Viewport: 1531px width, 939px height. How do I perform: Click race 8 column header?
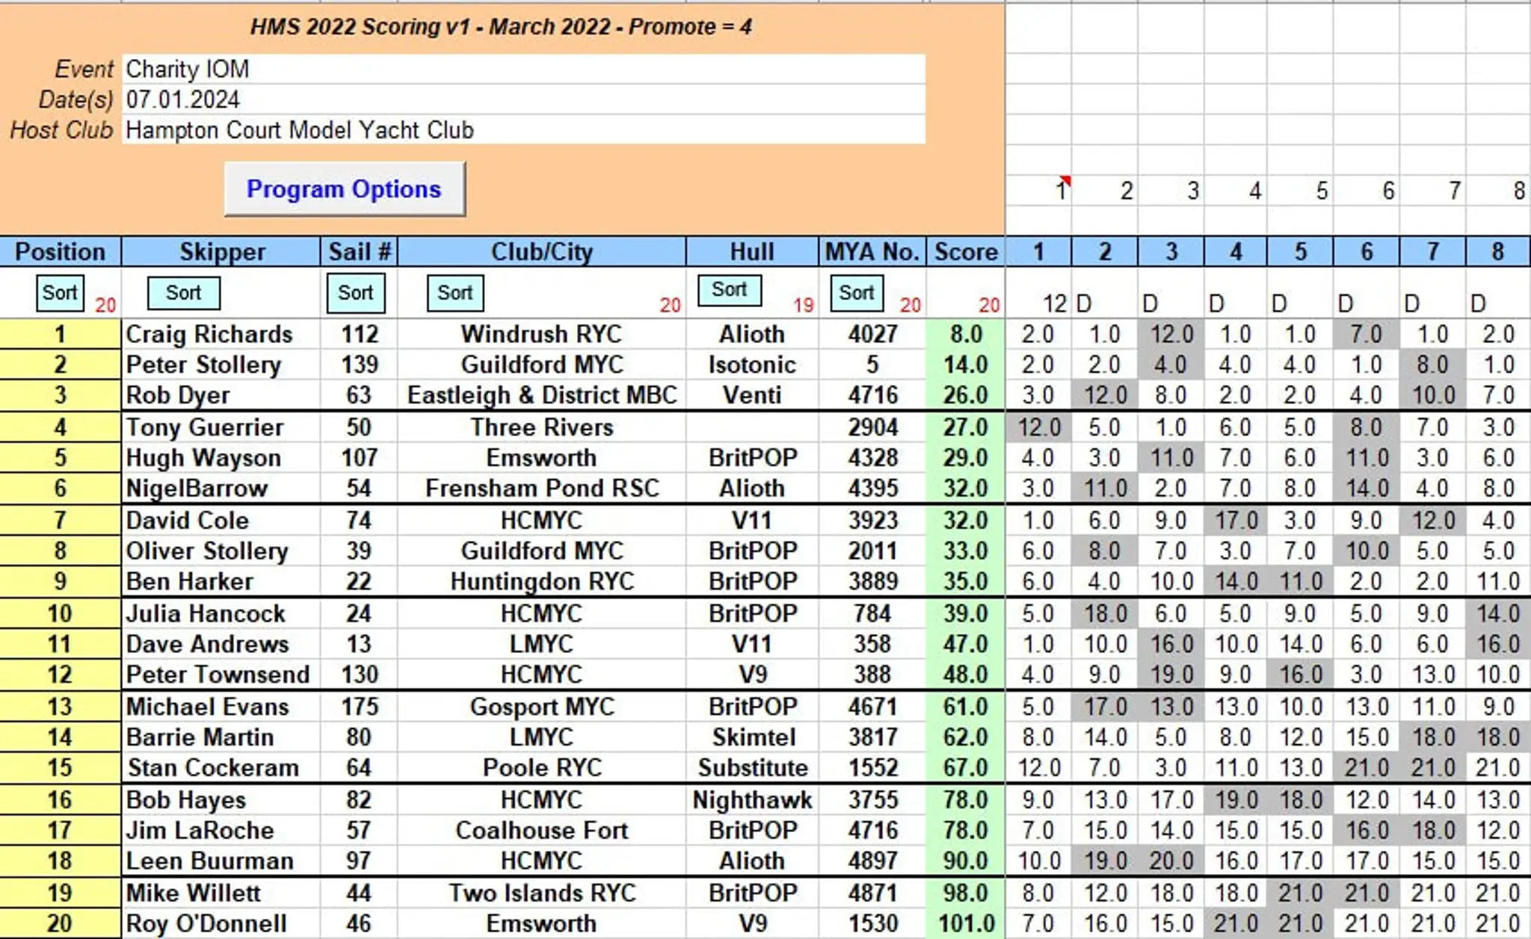1497,252
